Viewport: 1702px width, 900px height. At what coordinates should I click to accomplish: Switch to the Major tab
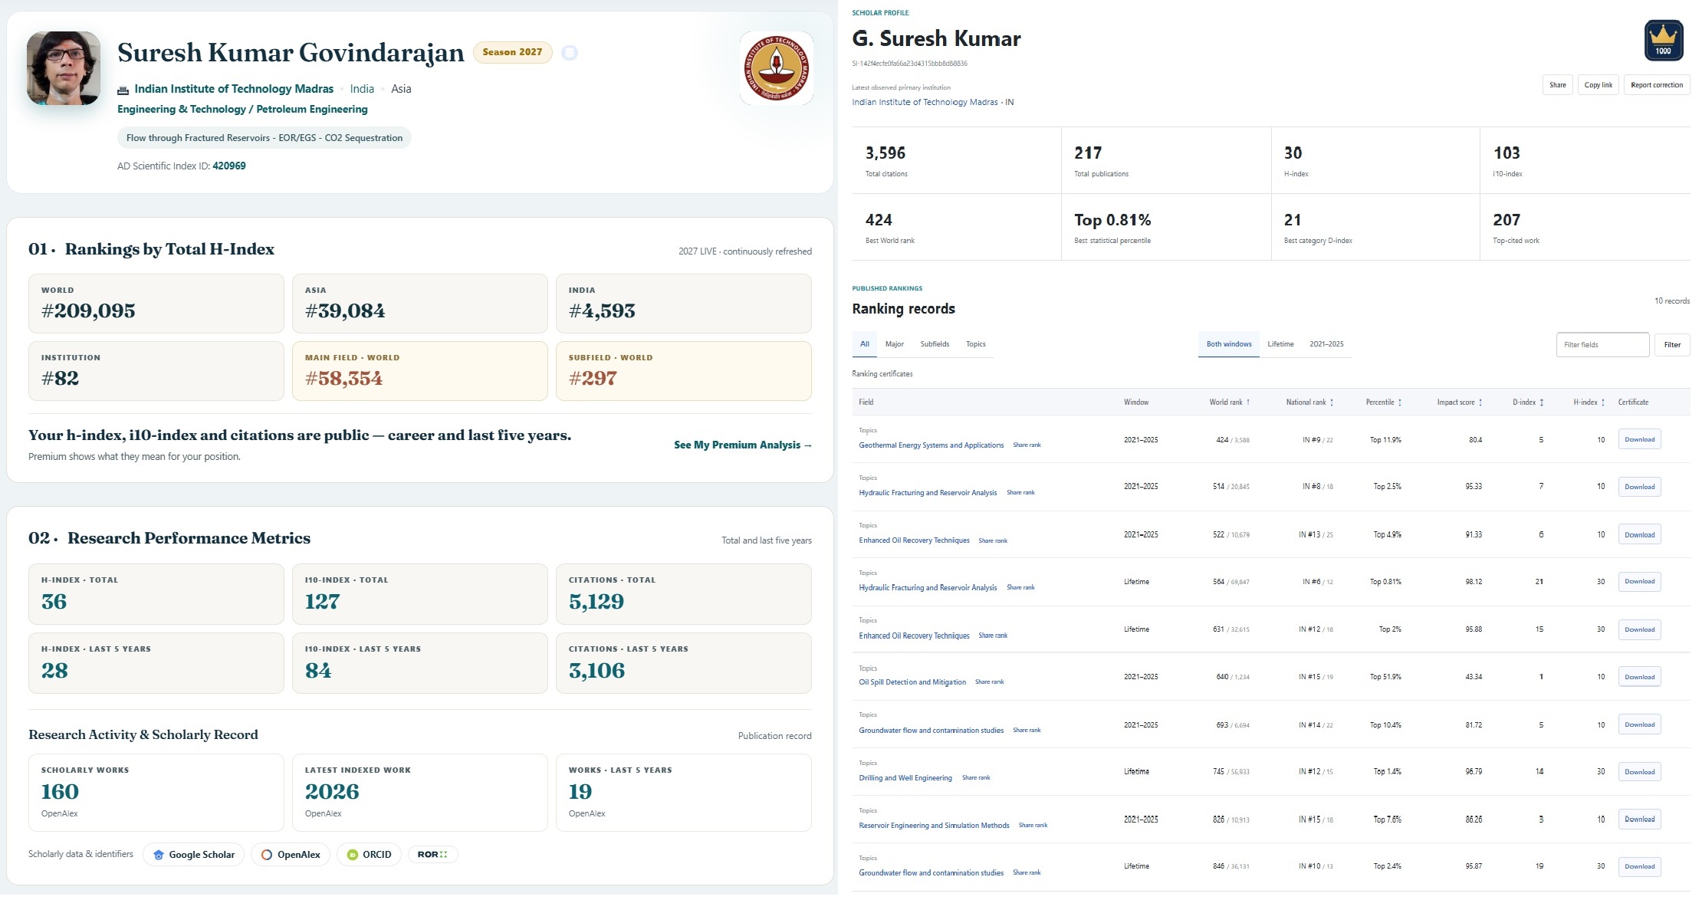point(894,344)
